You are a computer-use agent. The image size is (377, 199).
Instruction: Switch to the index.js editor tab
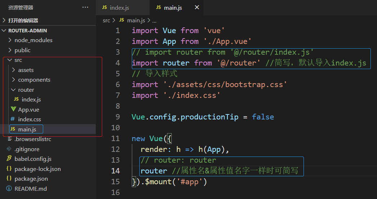(119, 8)
